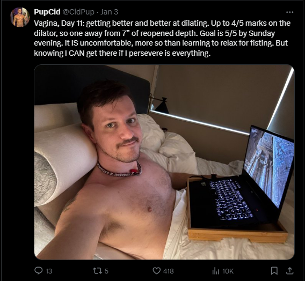Click the reply count 13

coord(49,271)
